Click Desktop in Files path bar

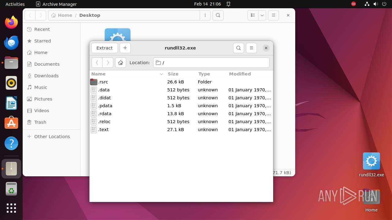pyautogui.click(x=90, y=15)
